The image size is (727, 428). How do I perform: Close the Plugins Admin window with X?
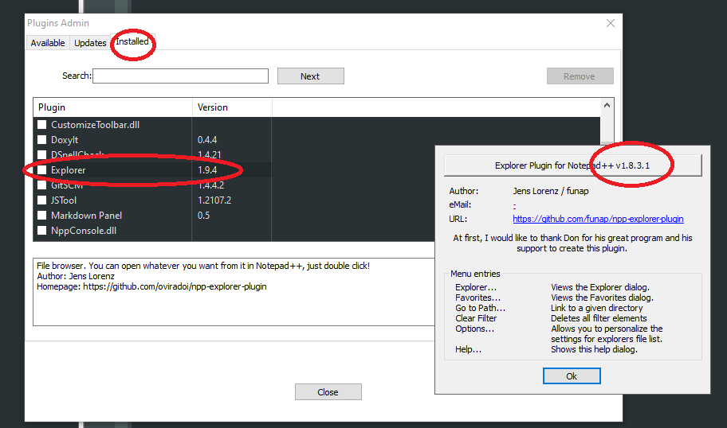pos(611,23)
